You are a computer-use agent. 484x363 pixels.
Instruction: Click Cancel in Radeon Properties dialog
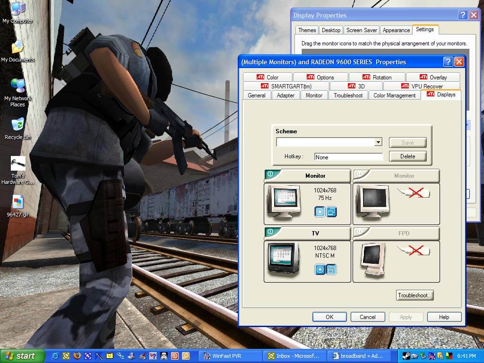click(368, 317)
